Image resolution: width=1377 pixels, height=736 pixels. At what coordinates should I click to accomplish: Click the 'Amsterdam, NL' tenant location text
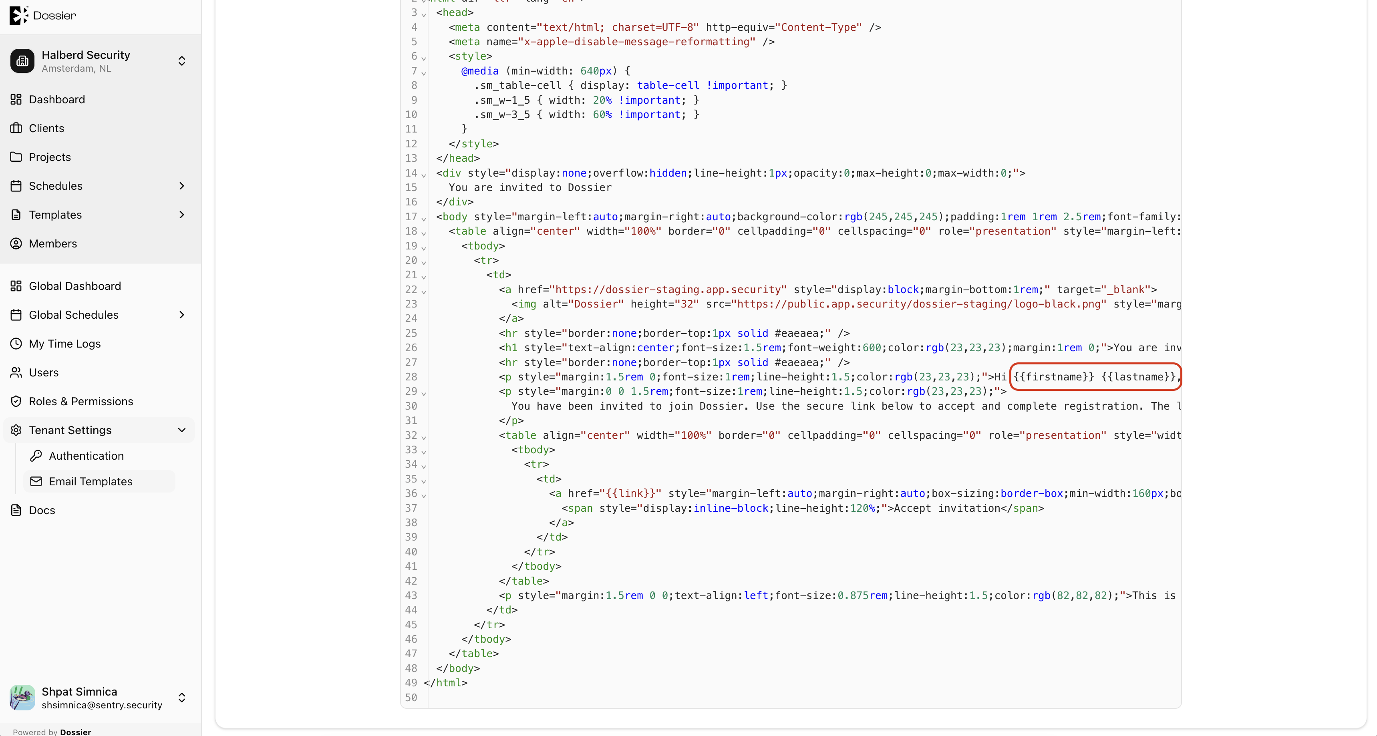pos(76,68)
